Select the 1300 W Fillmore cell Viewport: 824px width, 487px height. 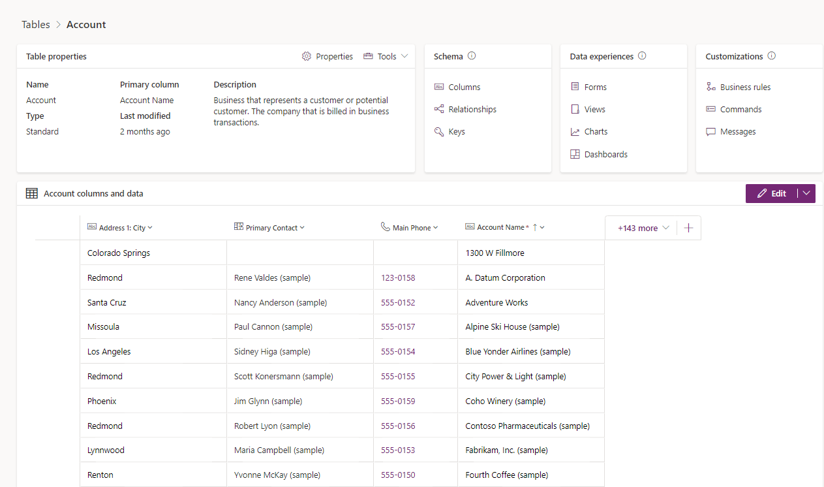(531, 253)
